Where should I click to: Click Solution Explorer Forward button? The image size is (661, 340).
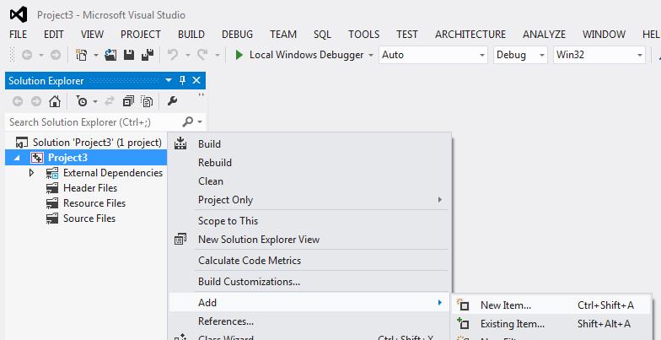36,101
